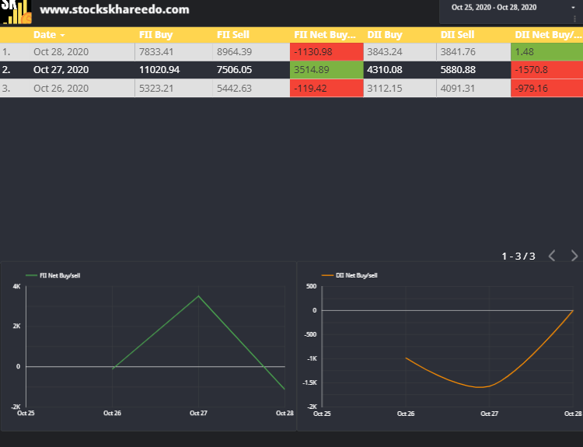This screenshot has width=583, height=447.
Task: Open the date range dropdown arrow
Action: pyautogui.click(x=573, y=8)
